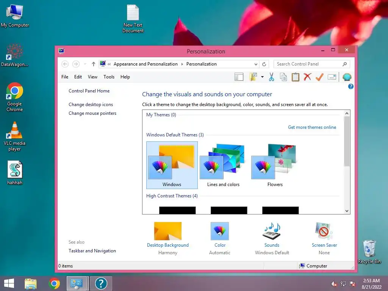Open recent locations dropdown arrow
Image resolution: width=388 pixels, height=291 pixels.
tap(85, 64)
